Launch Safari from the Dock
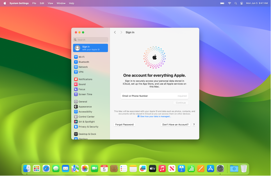 pyautogui.click(x=46, y=168)
